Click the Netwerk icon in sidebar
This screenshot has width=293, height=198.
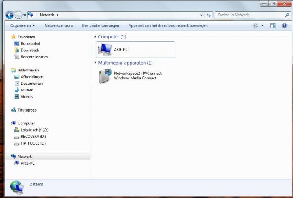pyautogui.click(x=13, y=156)
